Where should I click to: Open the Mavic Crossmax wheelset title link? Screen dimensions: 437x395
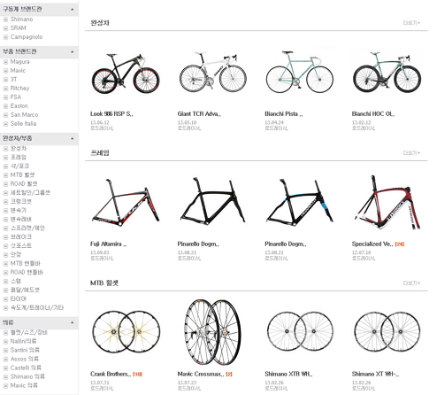tap(201, 374)
